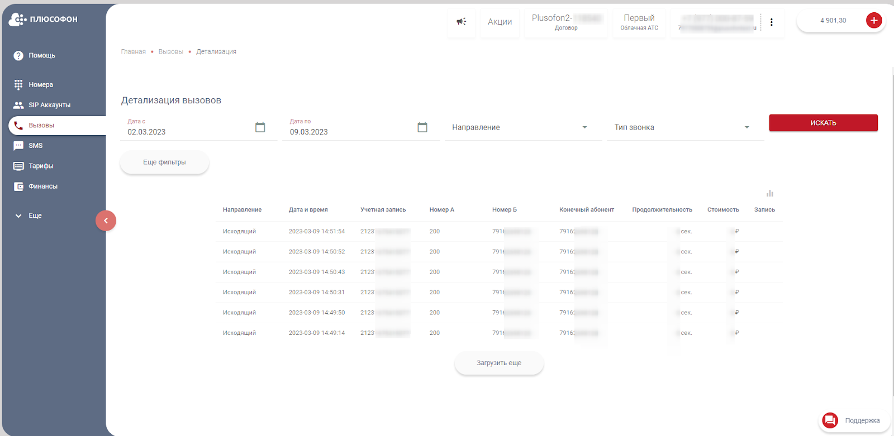The image size is (894, 436).
Task: Open the three-dot account menu
Action: 771,22
